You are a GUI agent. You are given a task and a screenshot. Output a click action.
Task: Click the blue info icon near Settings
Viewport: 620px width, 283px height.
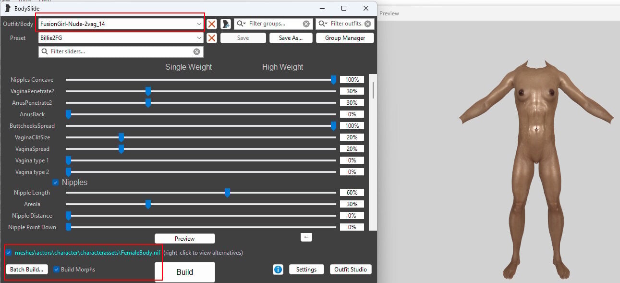click(x=278, y=270)
